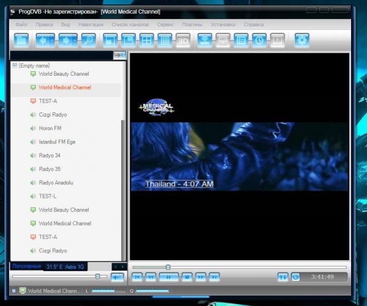Image resolution: width=367 pixels, height=306 pixels.
Task: Click the 3:41:49 time display
Action: [x=322, y=277]
